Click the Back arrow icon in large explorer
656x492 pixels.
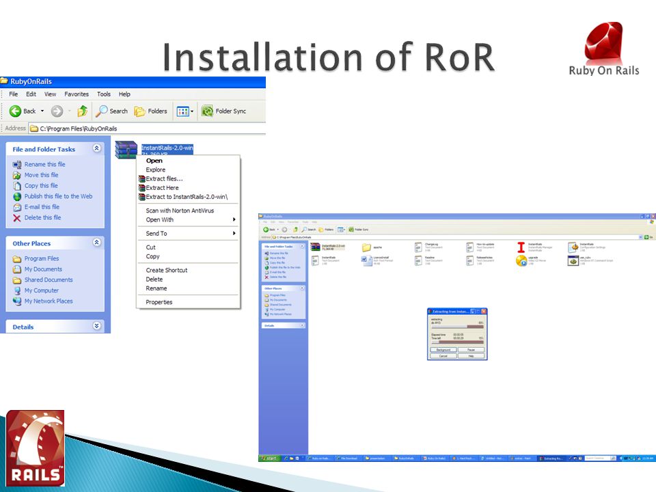click(16, 111)
